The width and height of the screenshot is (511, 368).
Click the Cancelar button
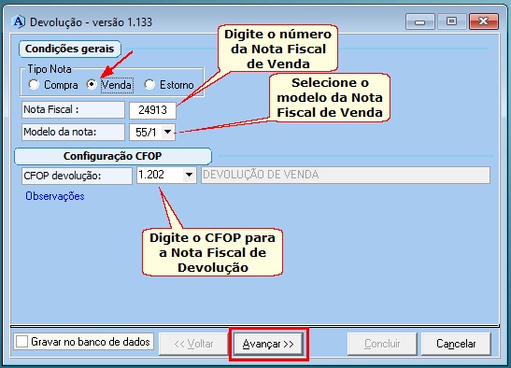(x=456, y=344)
